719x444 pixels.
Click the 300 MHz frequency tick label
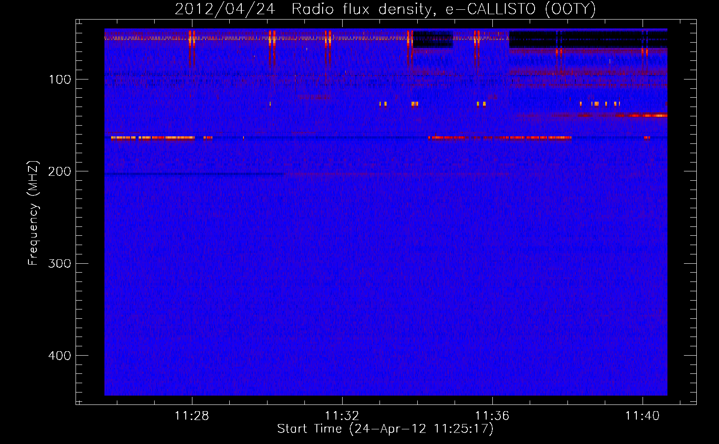[x=60, y=263]
